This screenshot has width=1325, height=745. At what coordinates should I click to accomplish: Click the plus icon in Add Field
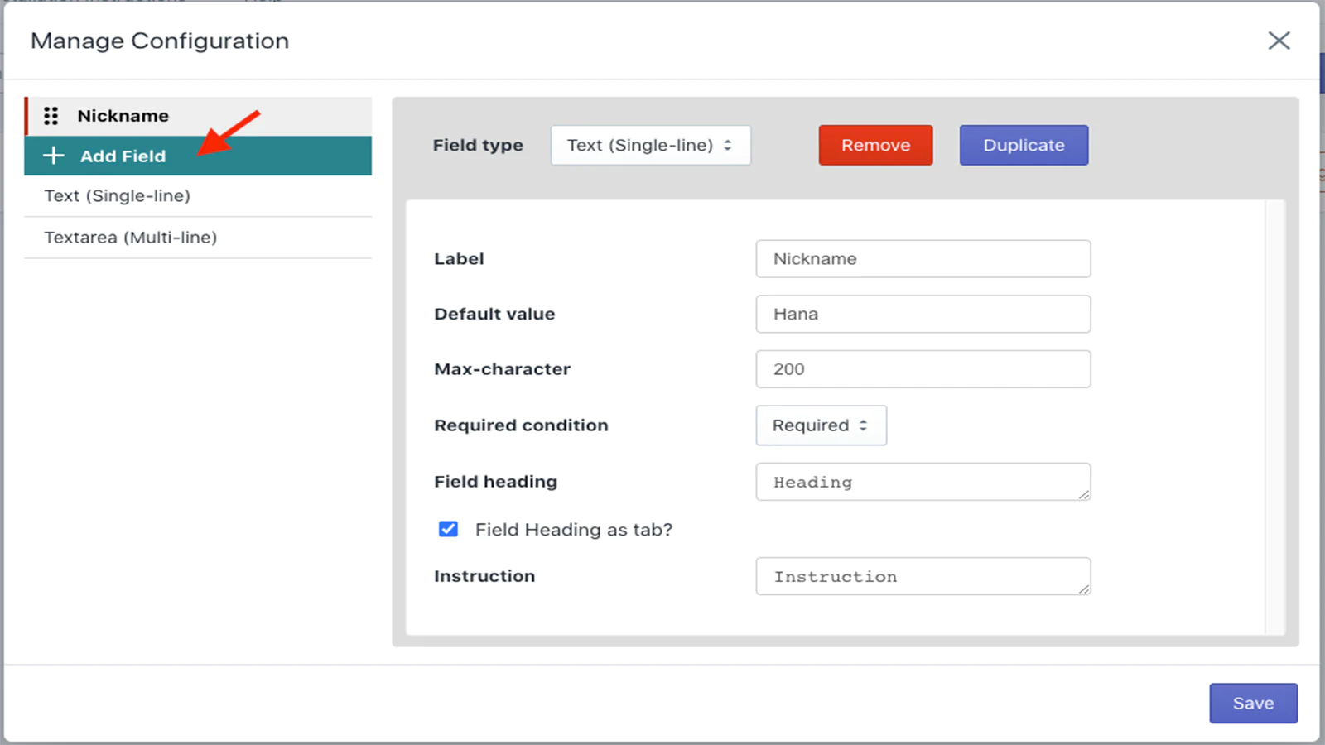pos(53,156)
